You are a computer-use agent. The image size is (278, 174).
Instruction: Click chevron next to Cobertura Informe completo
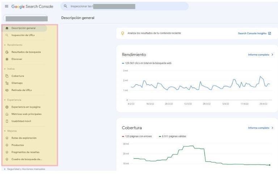(x=273, y=128)
